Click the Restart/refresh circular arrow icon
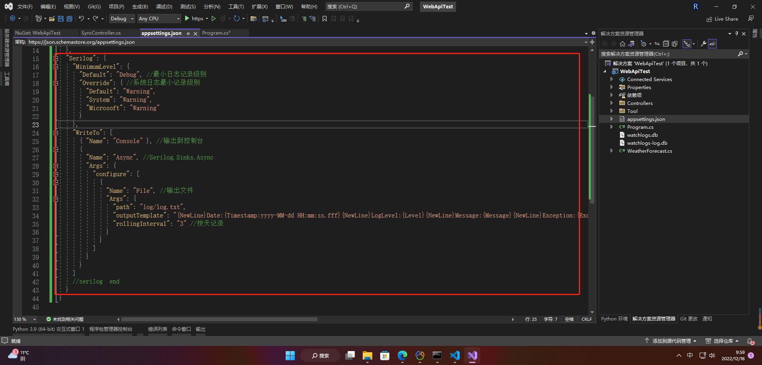 237,19
